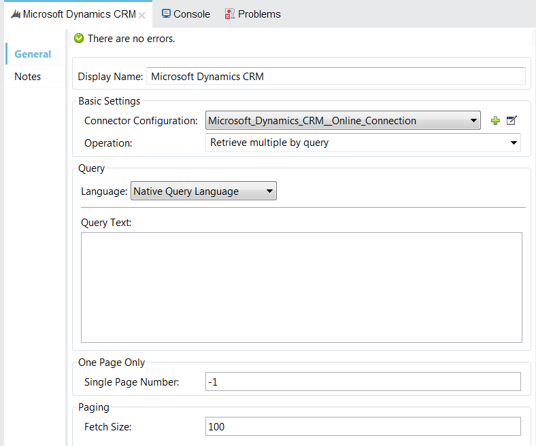Click the Dynamics CRM tab logo icon
Screen dimensions: 536x446
(16, 14)
